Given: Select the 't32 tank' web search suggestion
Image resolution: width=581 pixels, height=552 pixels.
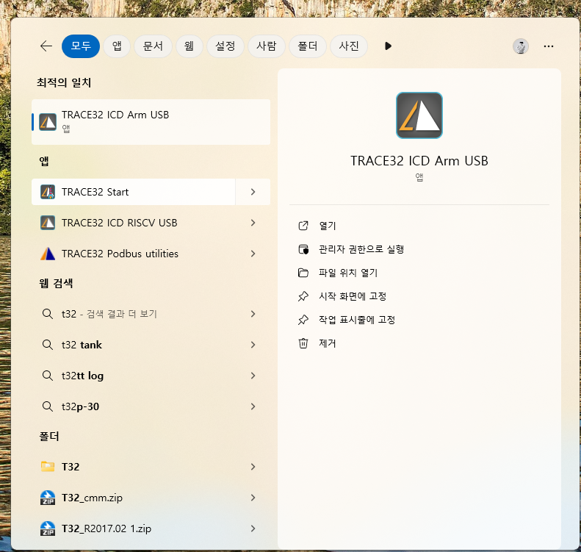Looking at the screenshot, I should (x=82, y=345).
